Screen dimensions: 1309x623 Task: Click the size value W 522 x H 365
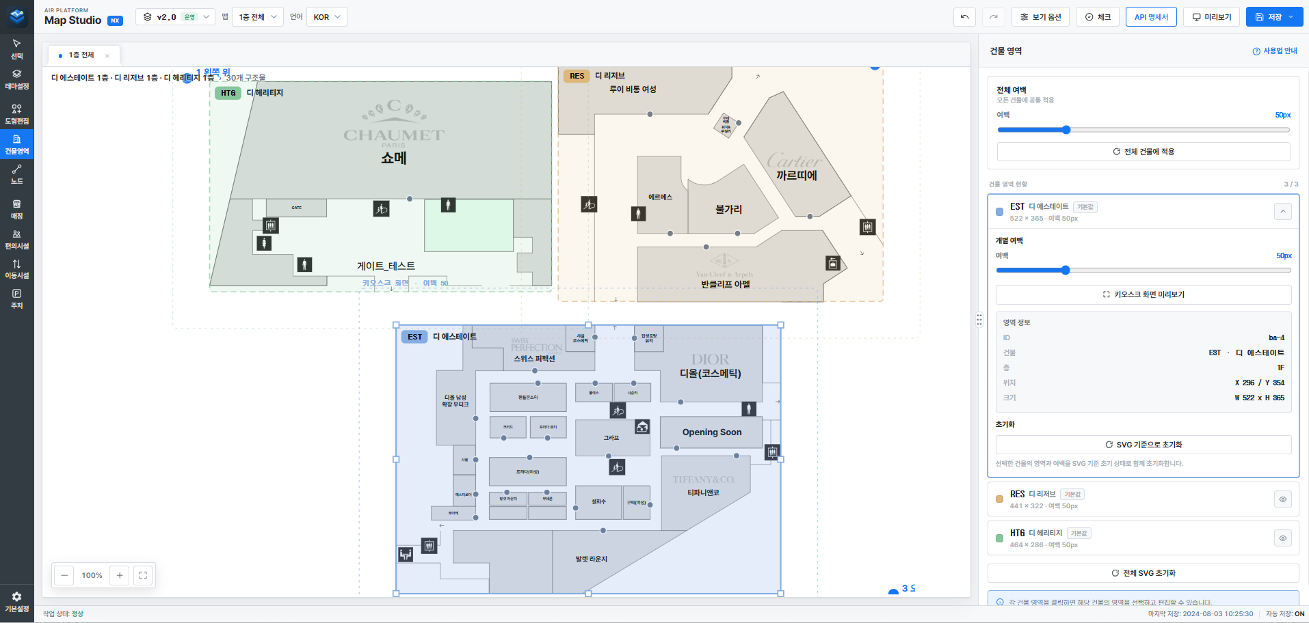(x=1259, y=398)
